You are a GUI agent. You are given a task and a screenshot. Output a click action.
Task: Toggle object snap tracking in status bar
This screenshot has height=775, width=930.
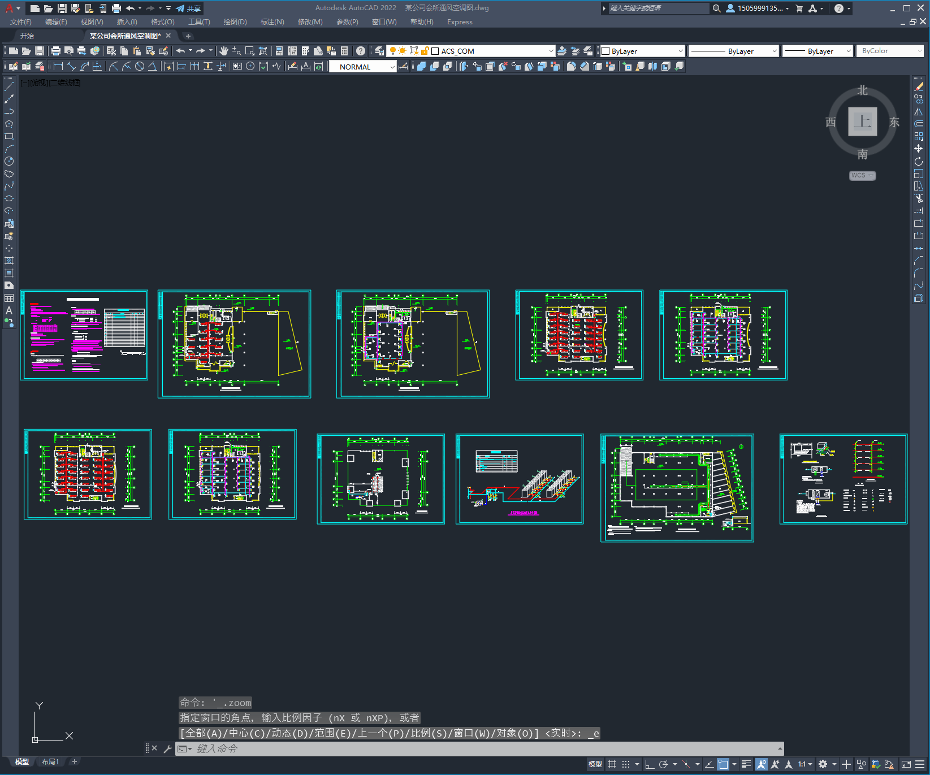pos(709,764)
